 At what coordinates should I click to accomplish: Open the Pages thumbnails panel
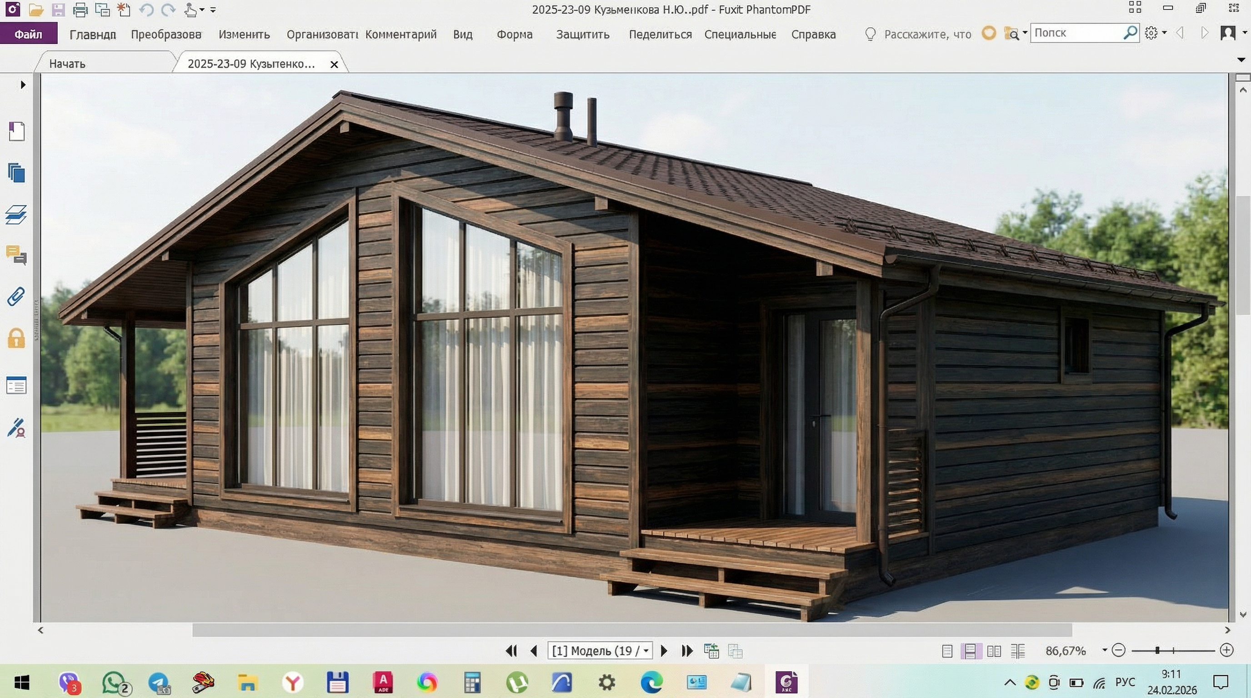16,173
